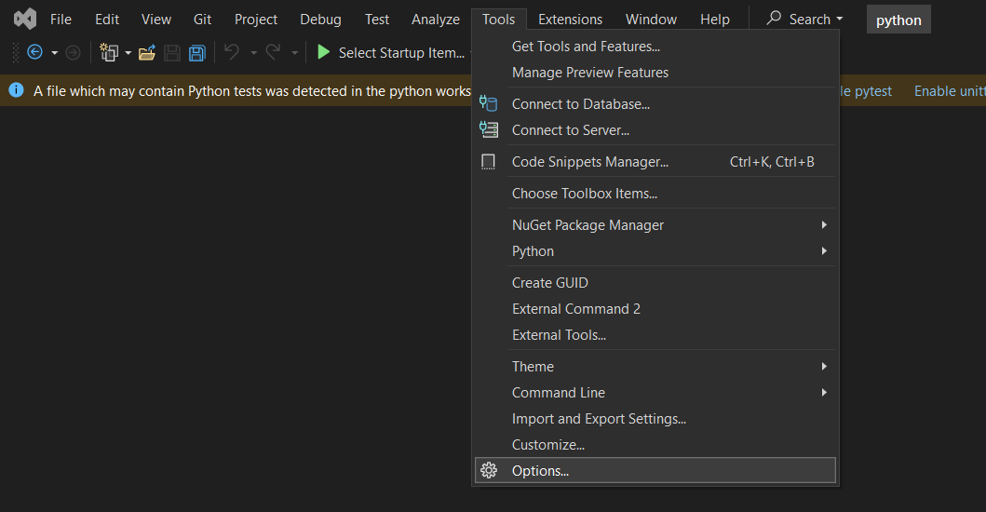Screen dimensions: 986x512
Task: Click the Visual Studio logo icon
Action: [x=25, y=19]
